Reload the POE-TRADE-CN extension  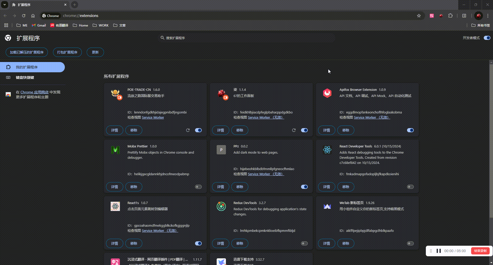(x=188, y=130)
